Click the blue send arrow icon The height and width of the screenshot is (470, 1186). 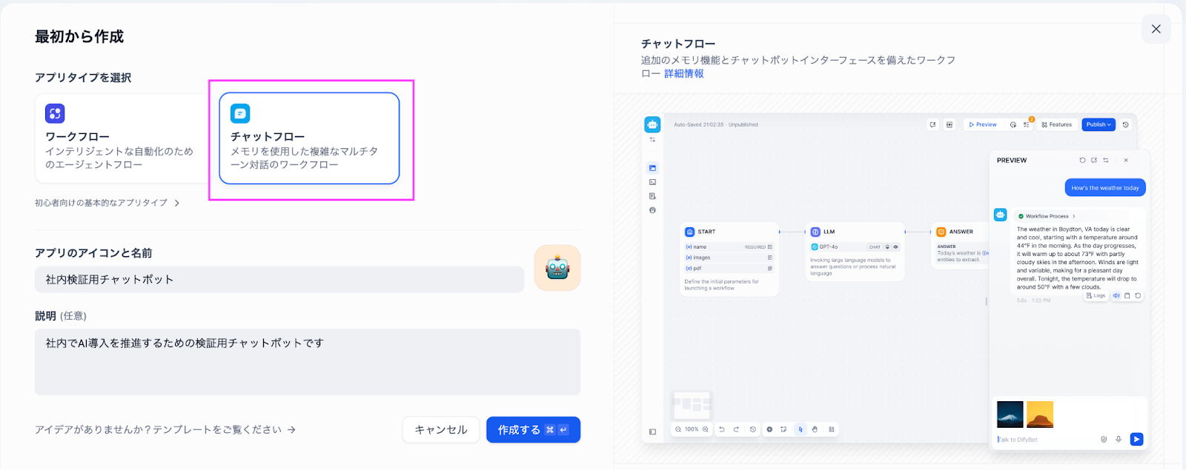[x=1136, y=439]
